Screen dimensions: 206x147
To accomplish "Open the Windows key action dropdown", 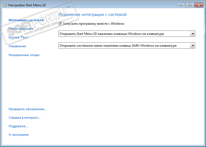I will pyautogui.click(x=127, y=34).
